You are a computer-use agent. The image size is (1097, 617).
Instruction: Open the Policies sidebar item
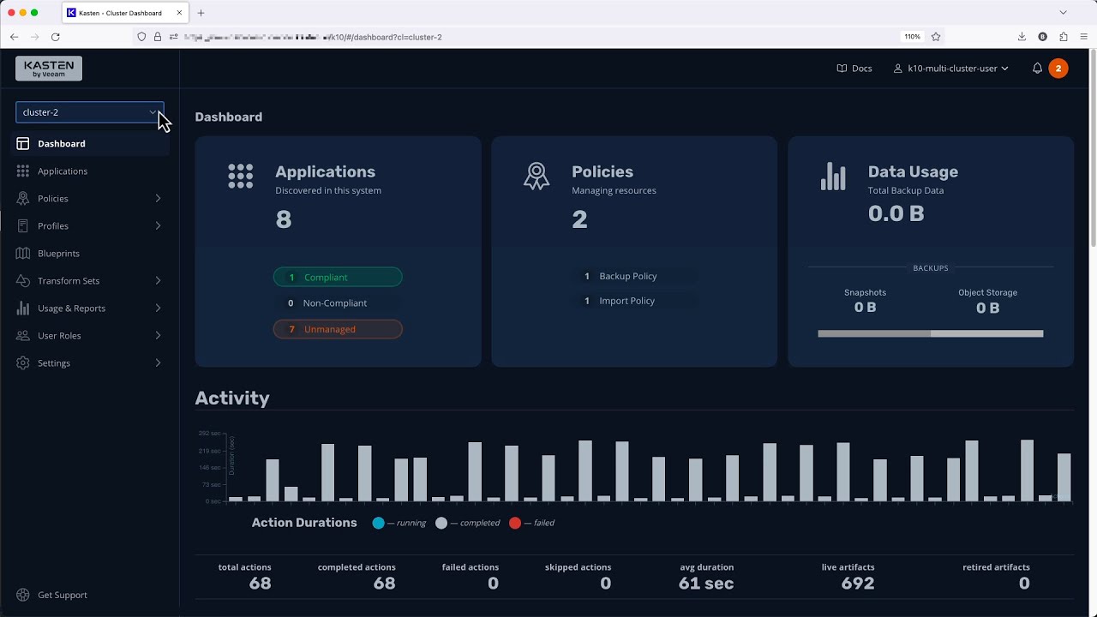pos(89,199)
